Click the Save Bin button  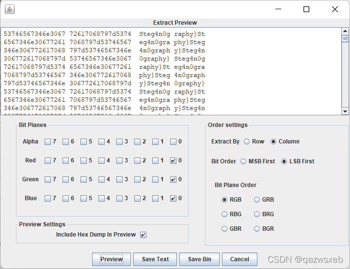coord(199,259)
